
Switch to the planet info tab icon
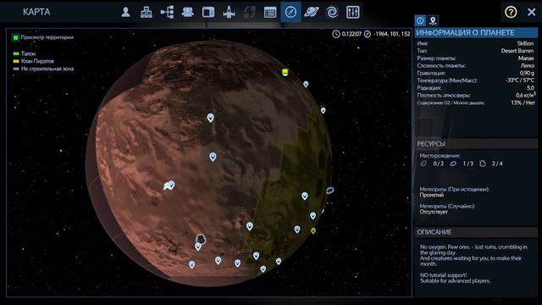[420, 20]
